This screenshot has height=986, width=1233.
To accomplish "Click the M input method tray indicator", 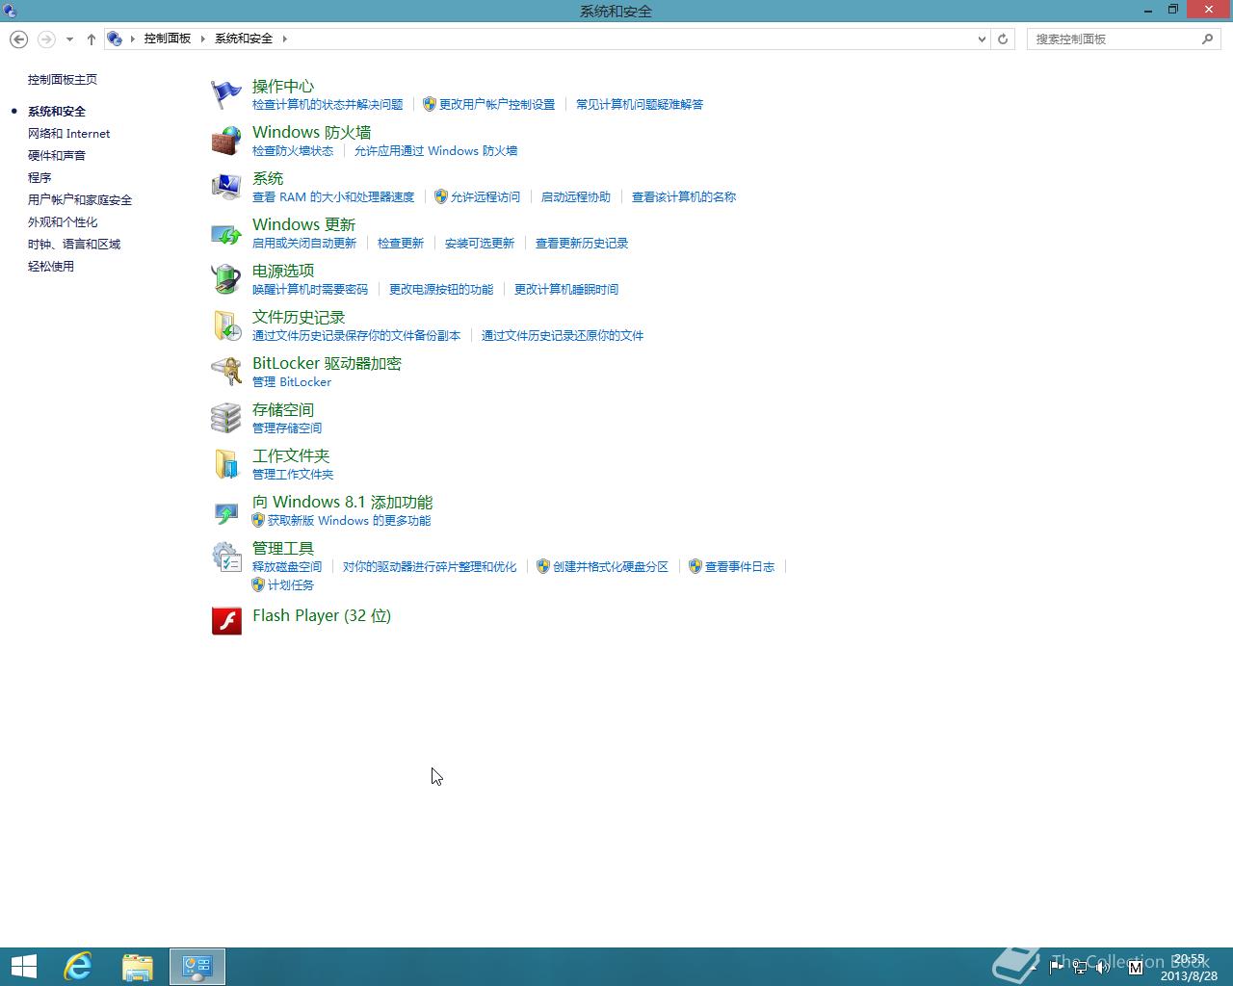I will (x=1136, y=967).
